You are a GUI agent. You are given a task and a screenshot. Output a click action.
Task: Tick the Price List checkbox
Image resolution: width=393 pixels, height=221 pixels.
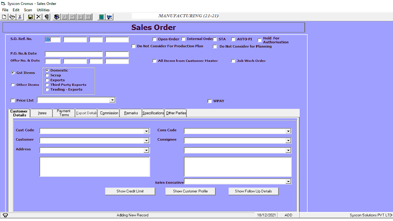[13, 100]
